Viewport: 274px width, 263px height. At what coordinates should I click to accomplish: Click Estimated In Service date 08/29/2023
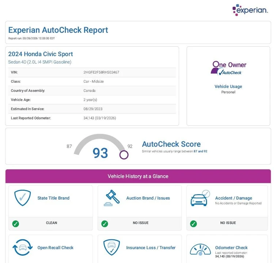(93, 109)
